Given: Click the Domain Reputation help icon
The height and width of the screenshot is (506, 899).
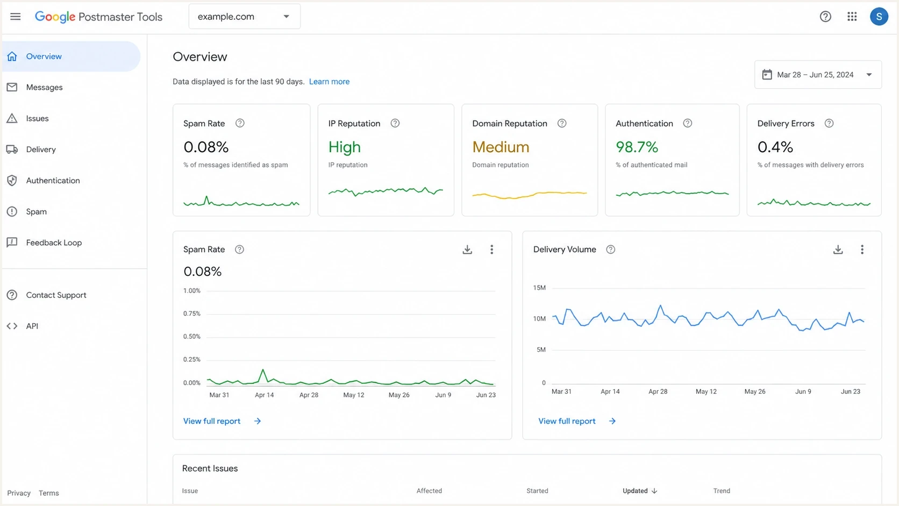Looking at the screenshot, I should [x=562, y=123].
